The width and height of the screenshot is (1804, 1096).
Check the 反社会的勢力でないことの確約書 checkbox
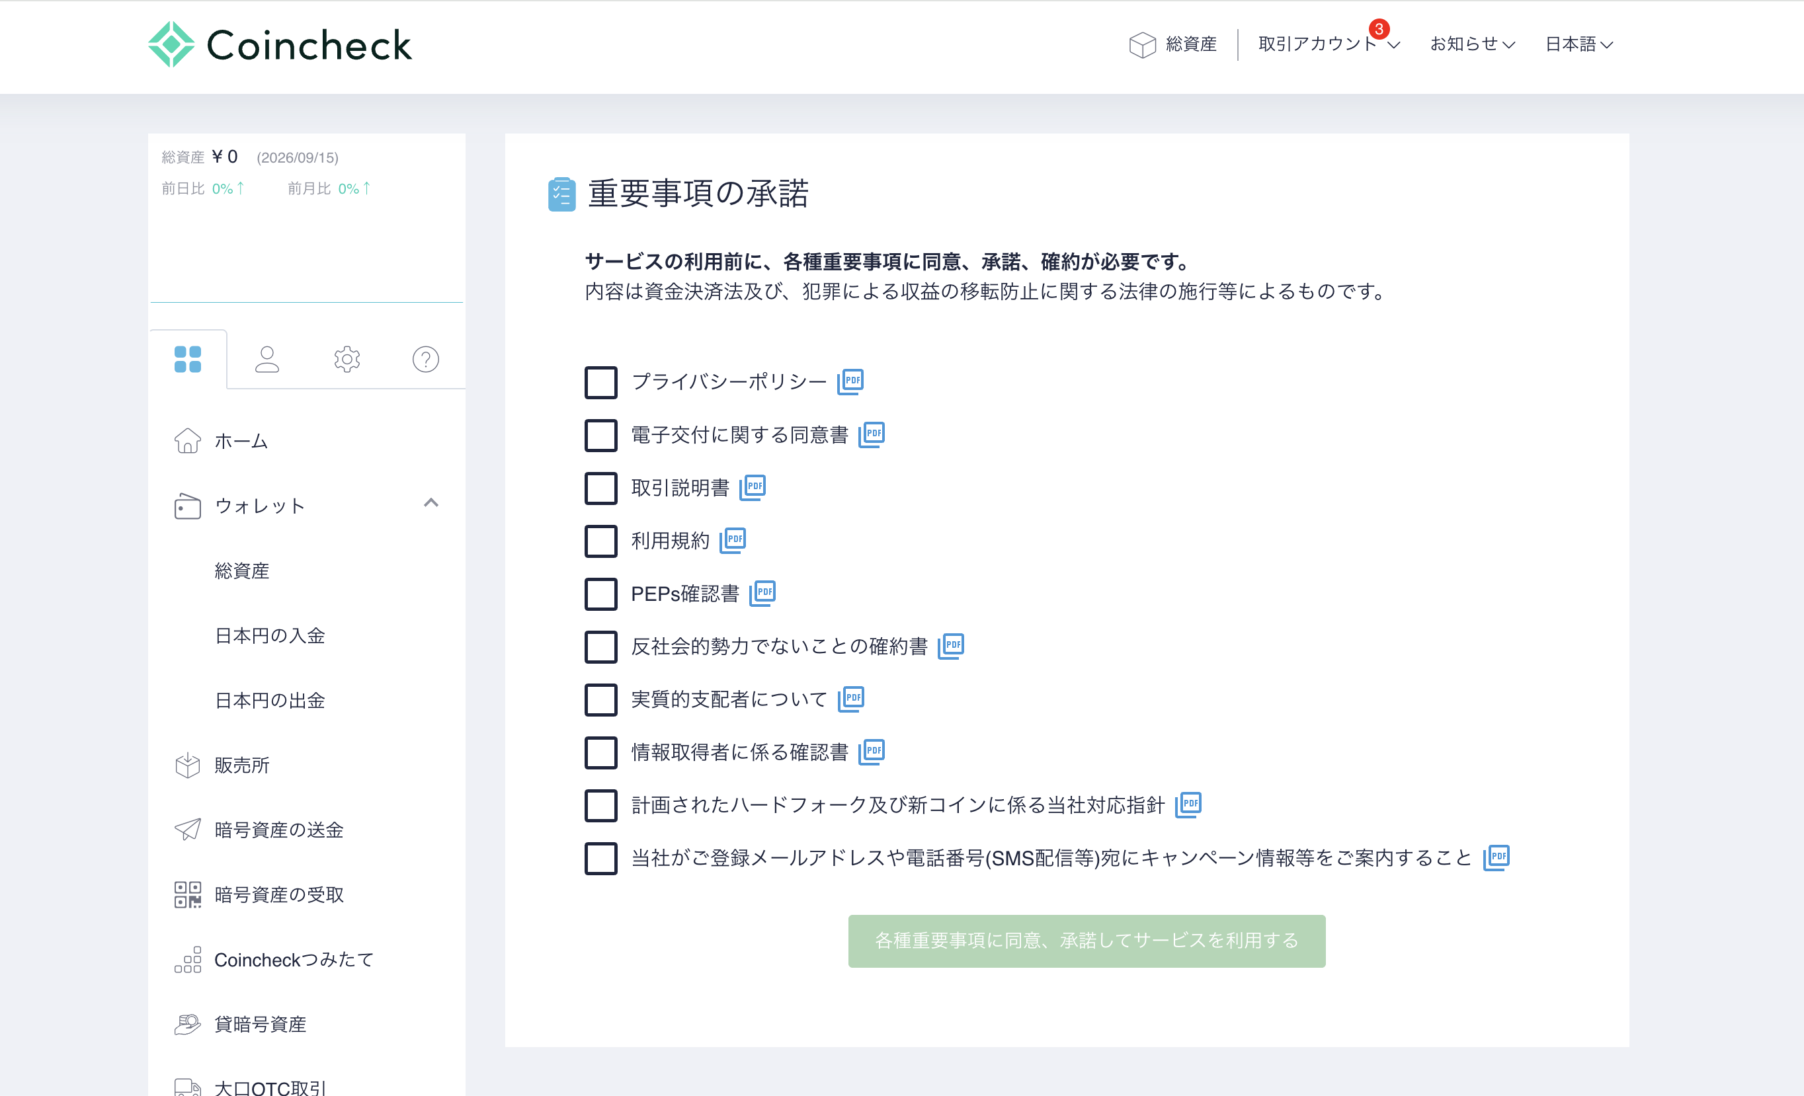pyautogui.click(x=600, y=646)
